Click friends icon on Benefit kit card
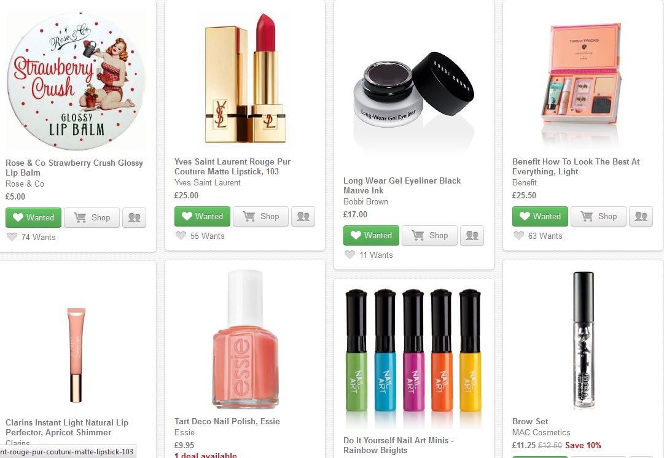This screenshot has width=664, height=458. [641, 216]
